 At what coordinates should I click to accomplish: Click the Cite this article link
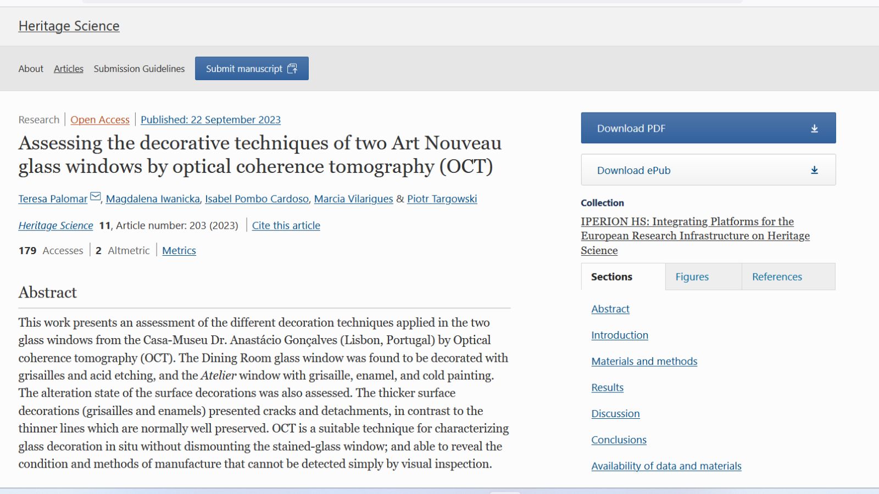click(x=286, y=226)
